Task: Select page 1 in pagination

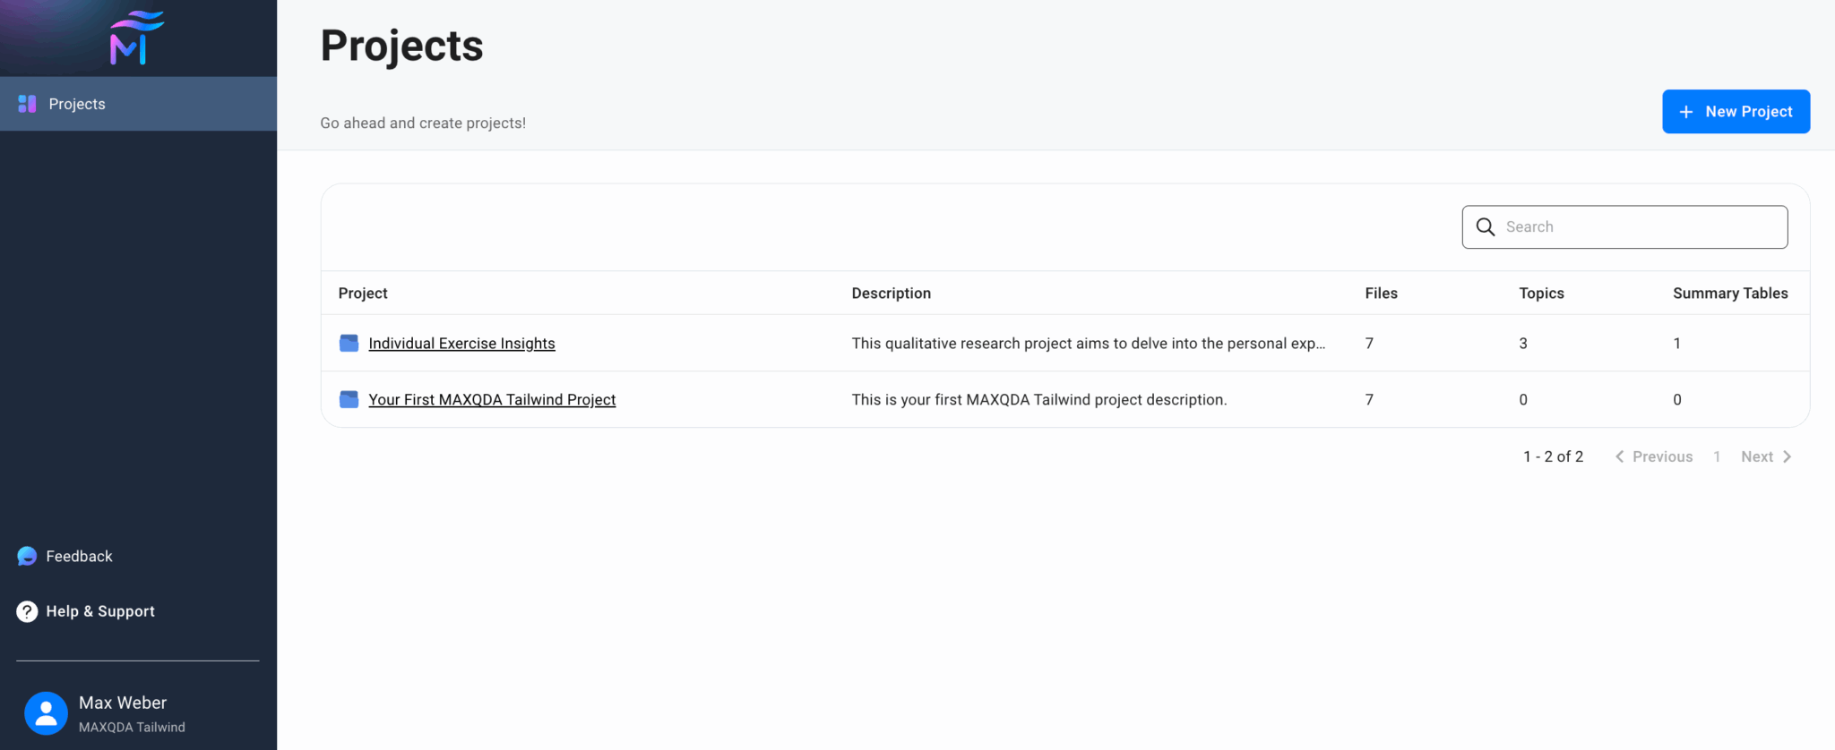Action: (1717, 456)
